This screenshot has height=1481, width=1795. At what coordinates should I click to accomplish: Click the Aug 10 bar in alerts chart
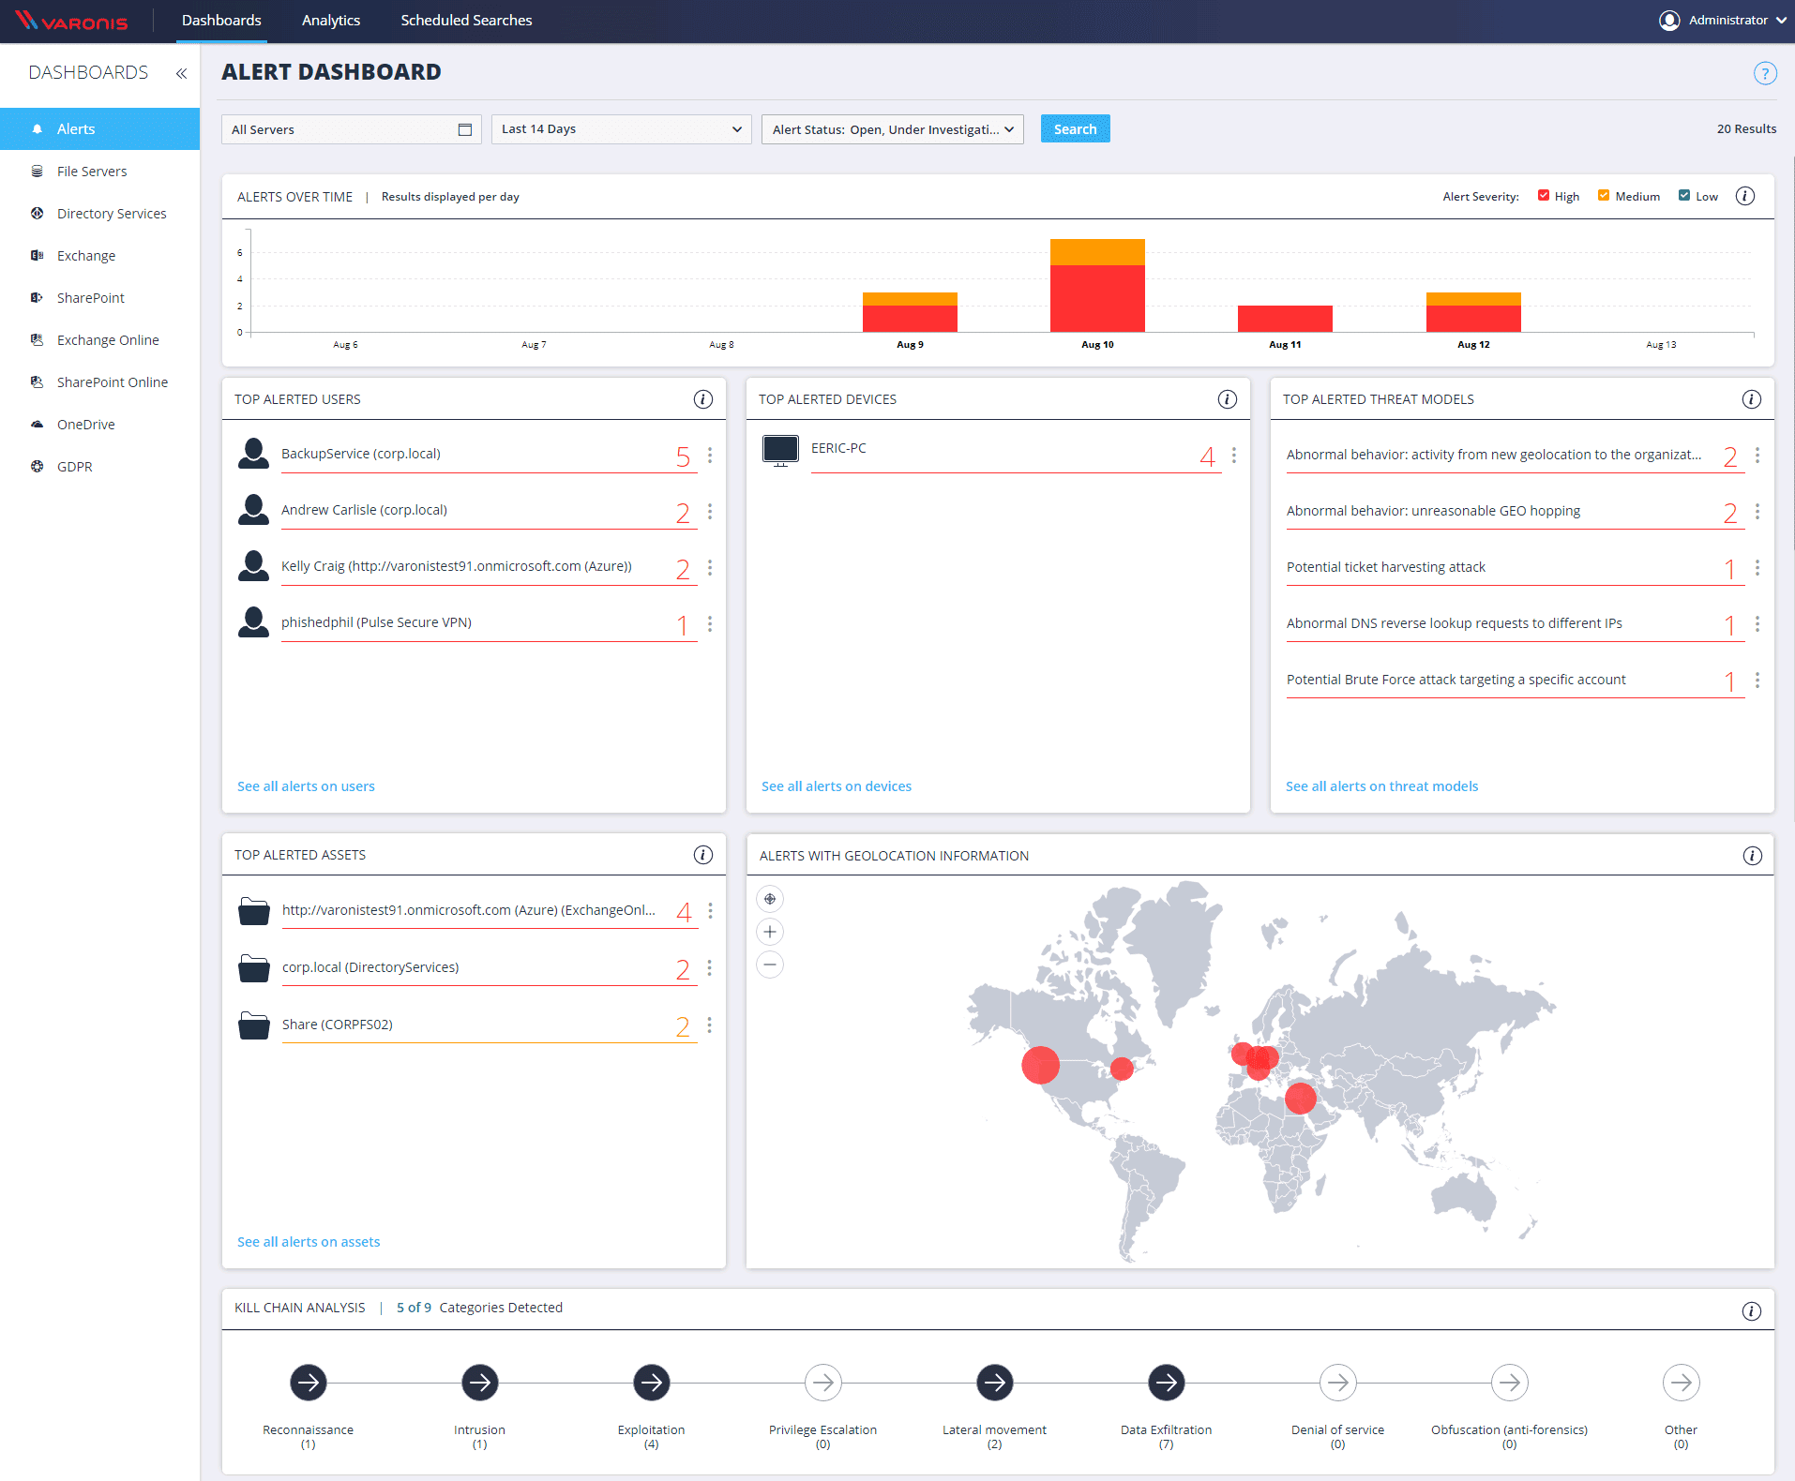pyautogui.click(x=1097, y=286)
